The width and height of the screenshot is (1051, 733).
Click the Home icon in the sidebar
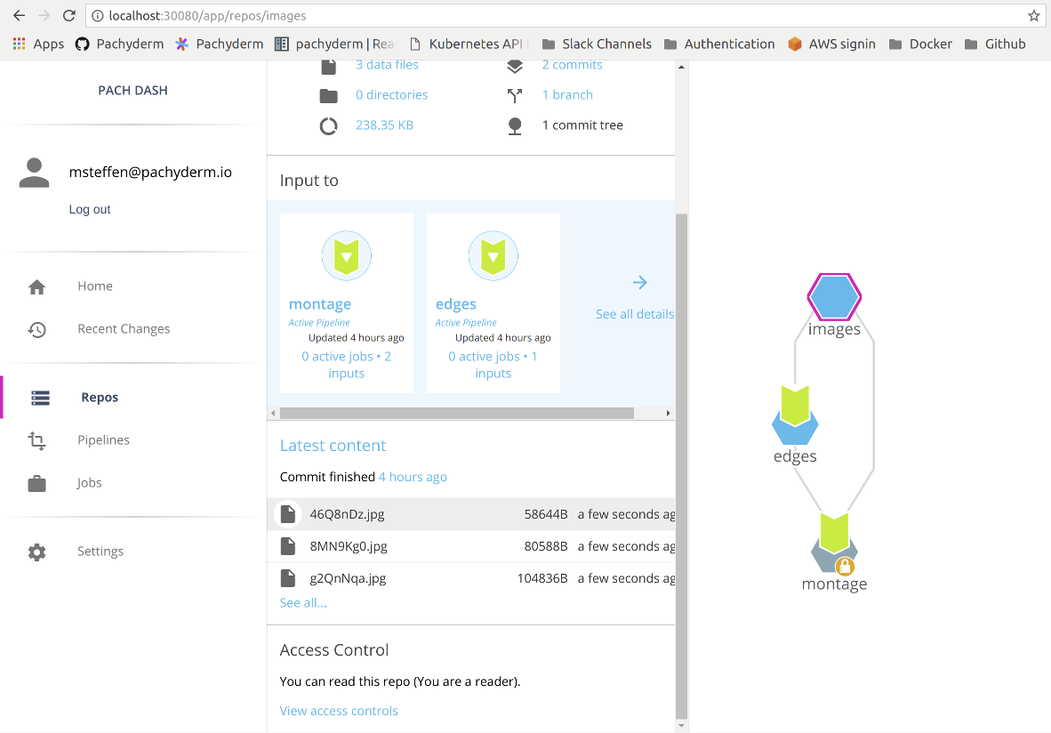pyautogui.click(x=36, y=286)
